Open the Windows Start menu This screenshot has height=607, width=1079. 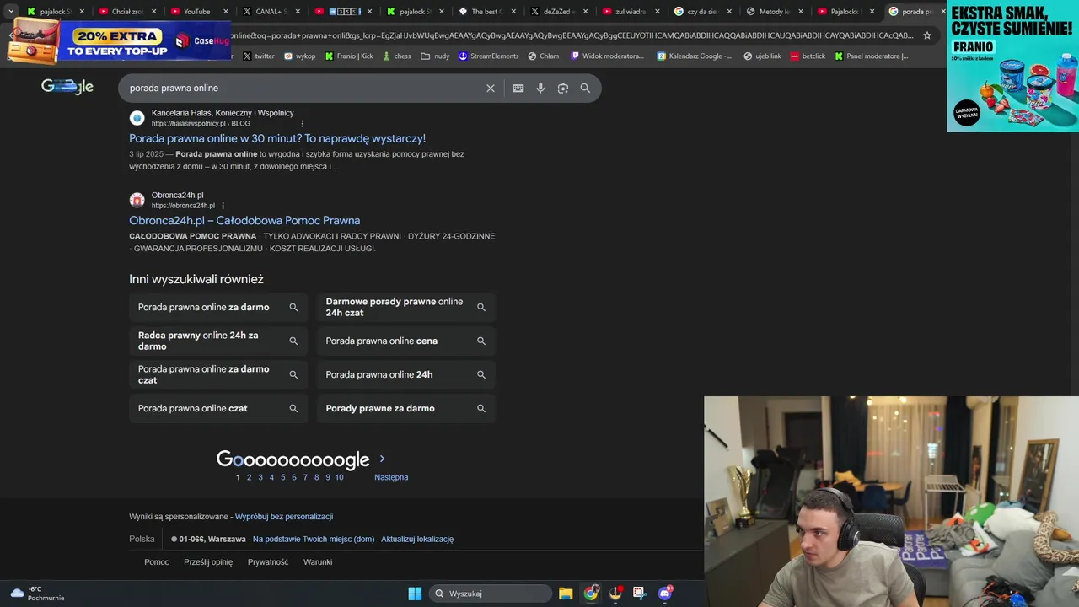tap(415, 594)
